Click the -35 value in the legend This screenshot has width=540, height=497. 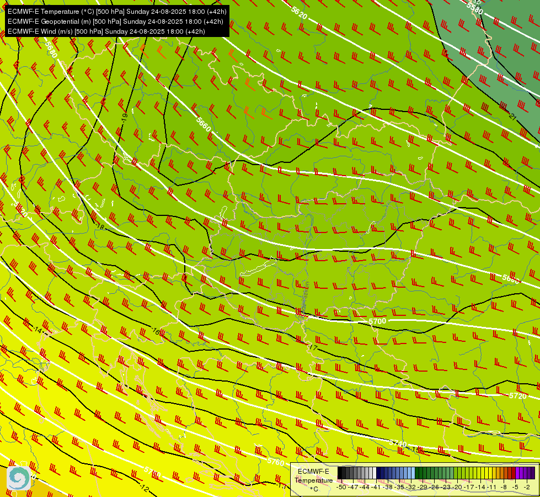coord(399,487)
